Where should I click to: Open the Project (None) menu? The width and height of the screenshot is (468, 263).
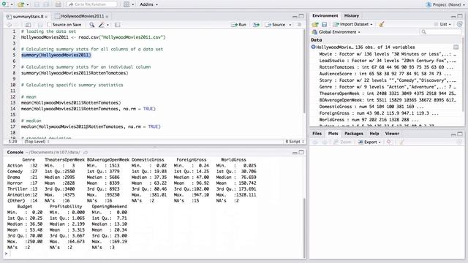click(445, 4)
